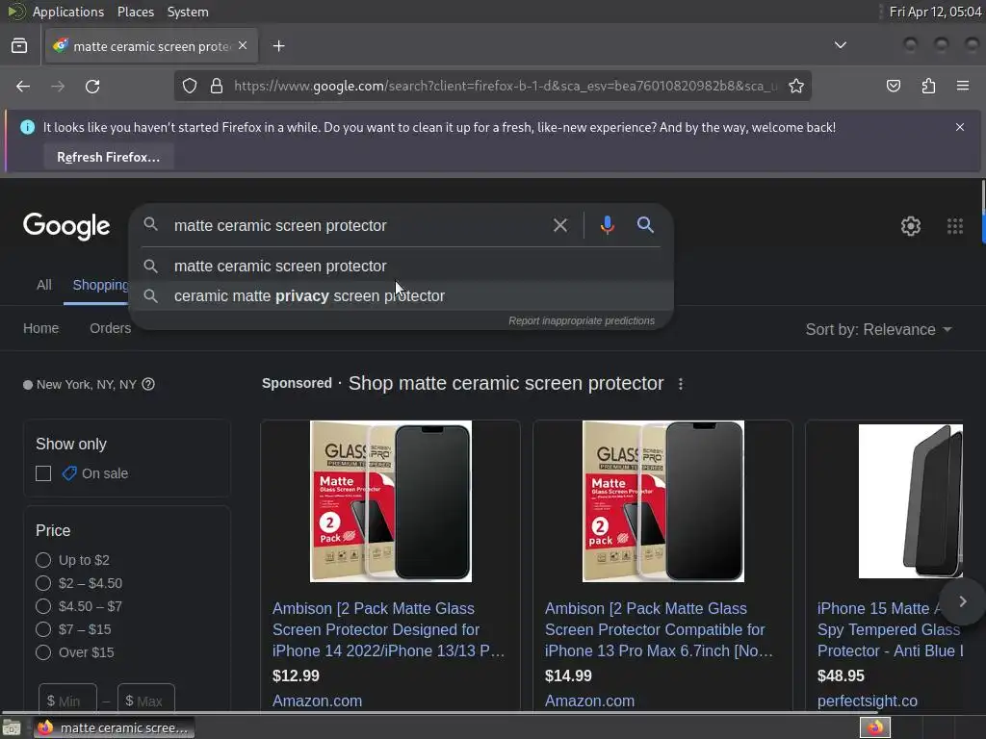Go back to the previous page

[x=23, y=86]
